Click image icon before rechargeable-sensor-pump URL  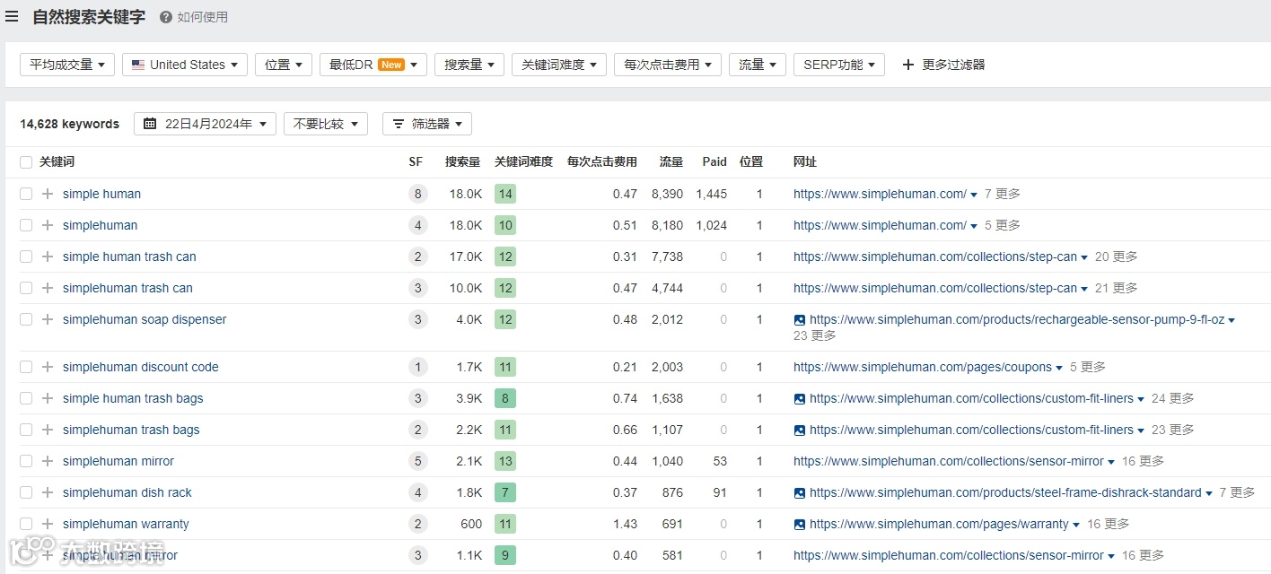(x=800, y=319)
